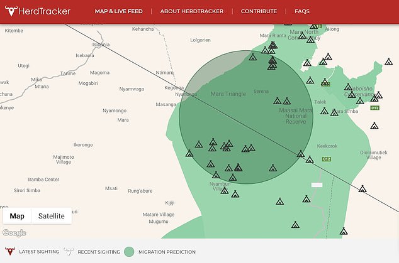This screenshot has height=263, width=399.
Task: Click the Ntimaru place label
Action: point(165,73)
